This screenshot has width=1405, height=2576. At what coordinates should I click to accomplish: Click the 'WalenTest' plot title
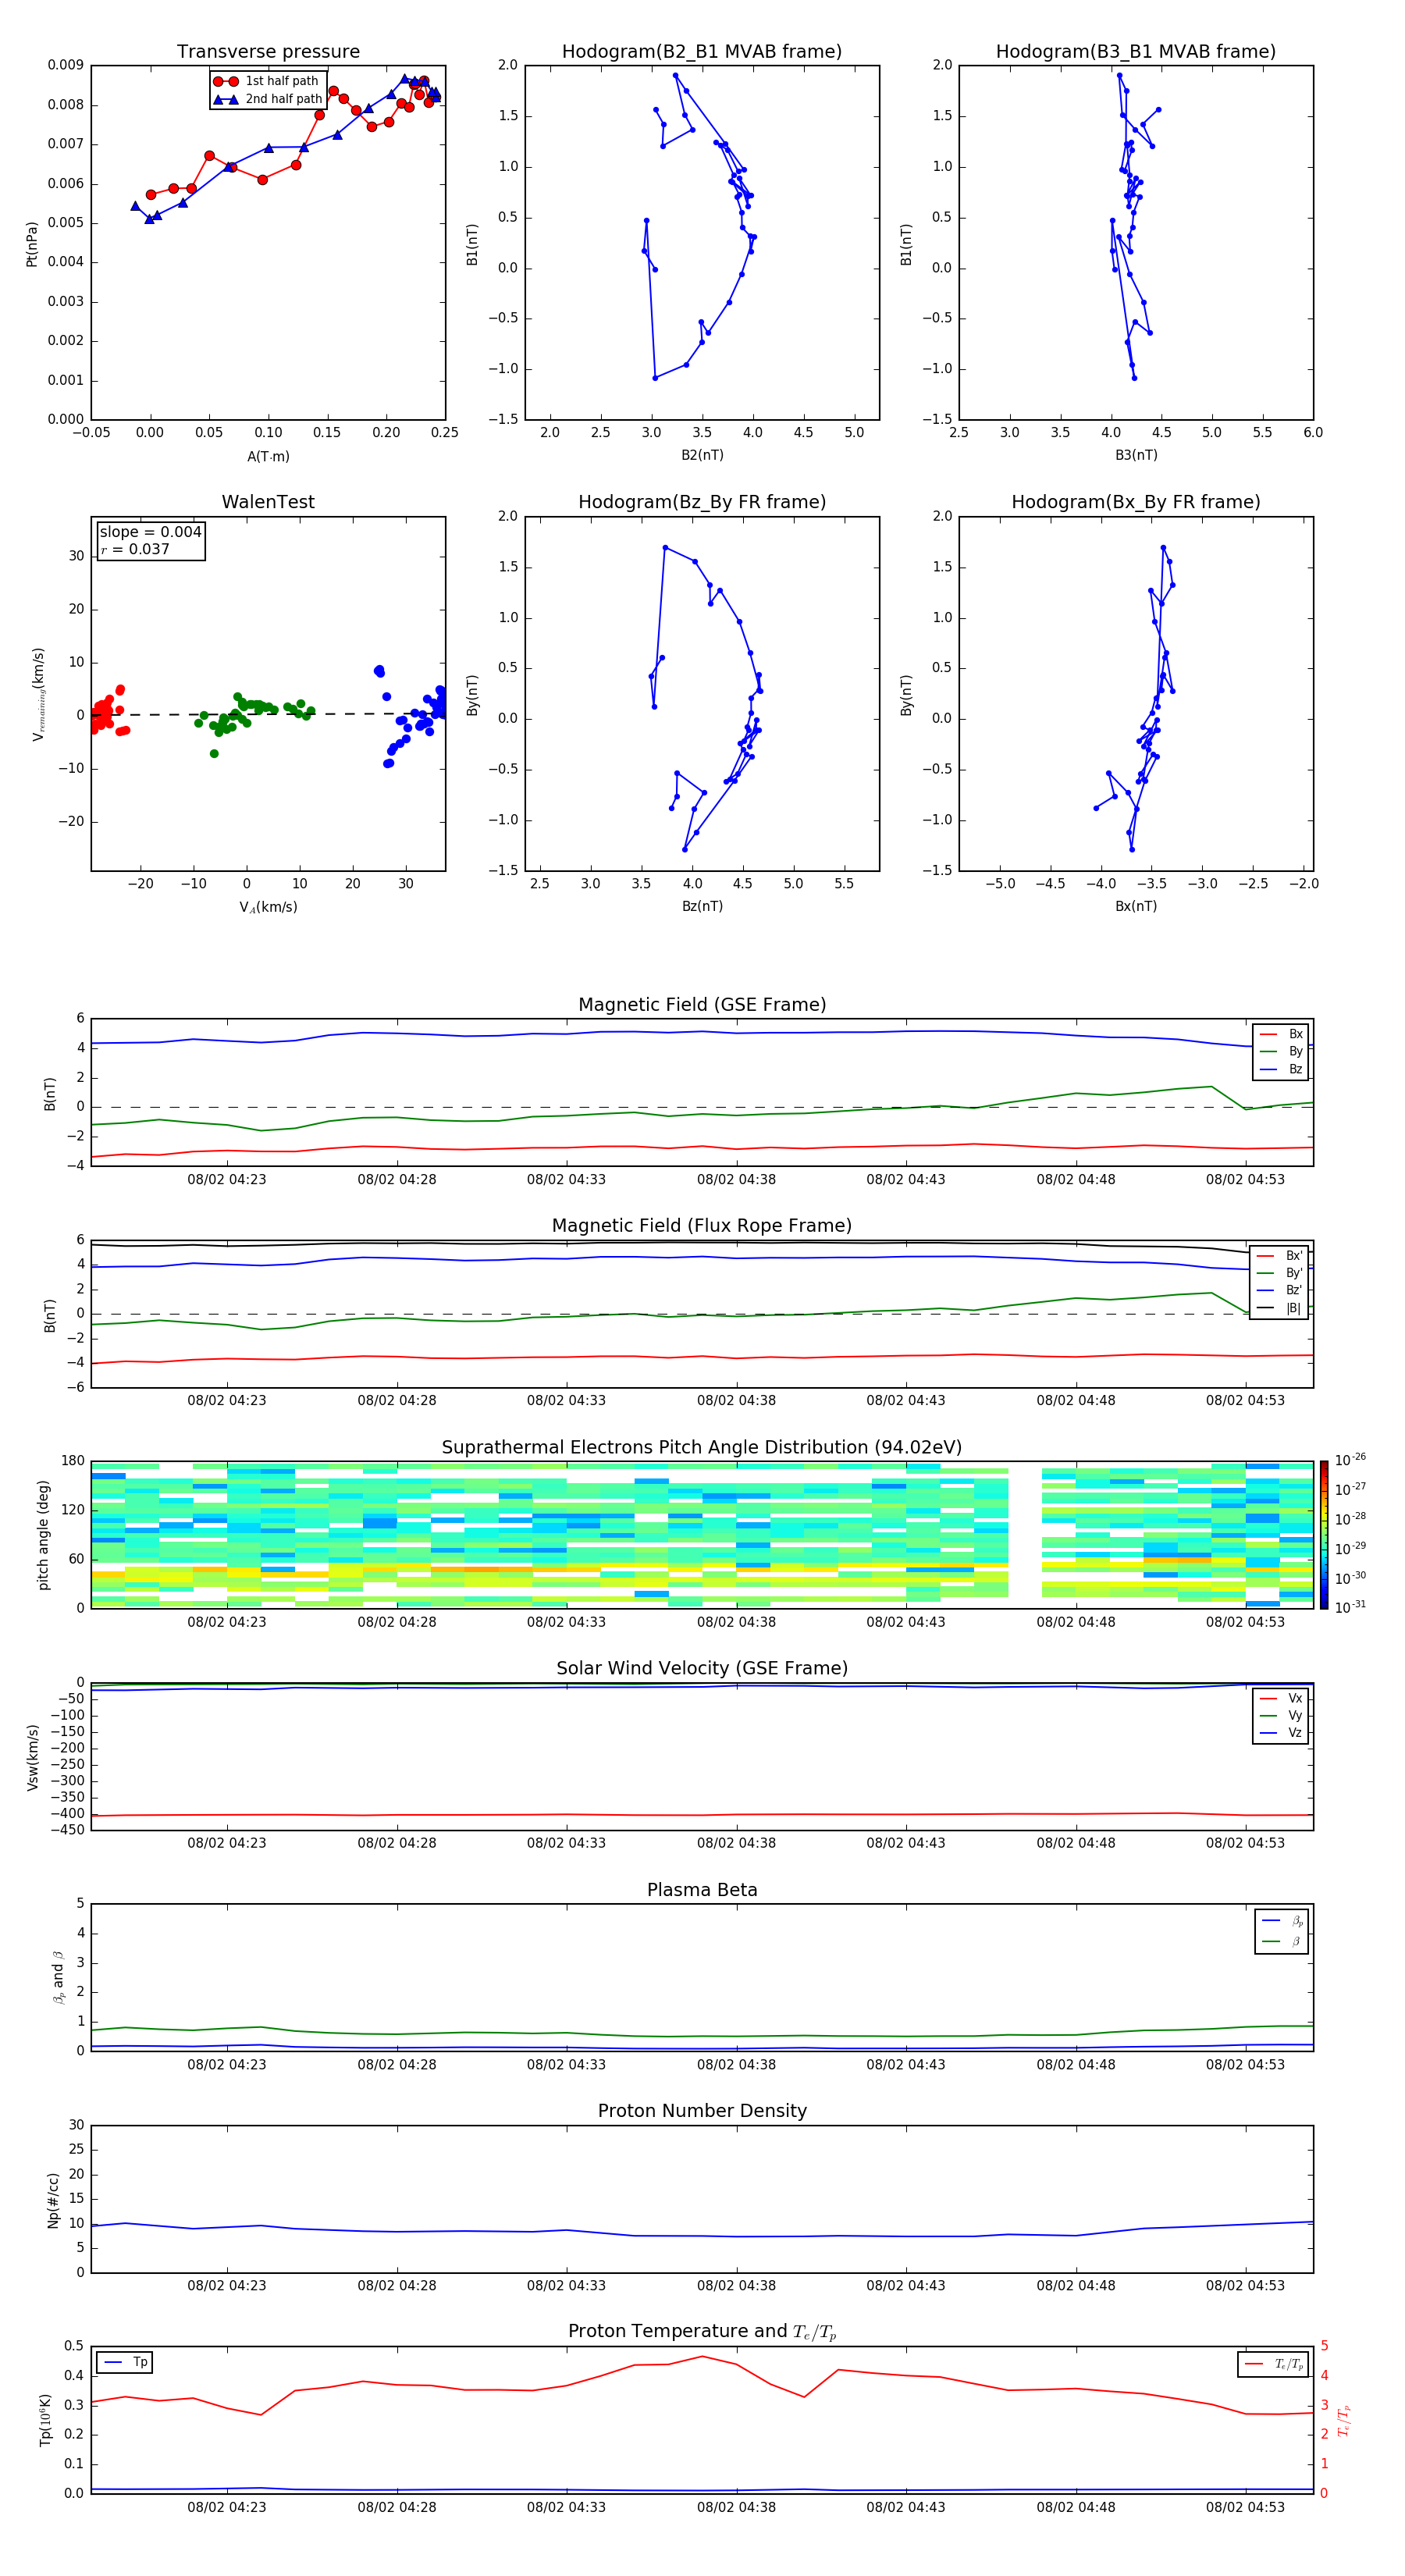[x=268, y=502]
